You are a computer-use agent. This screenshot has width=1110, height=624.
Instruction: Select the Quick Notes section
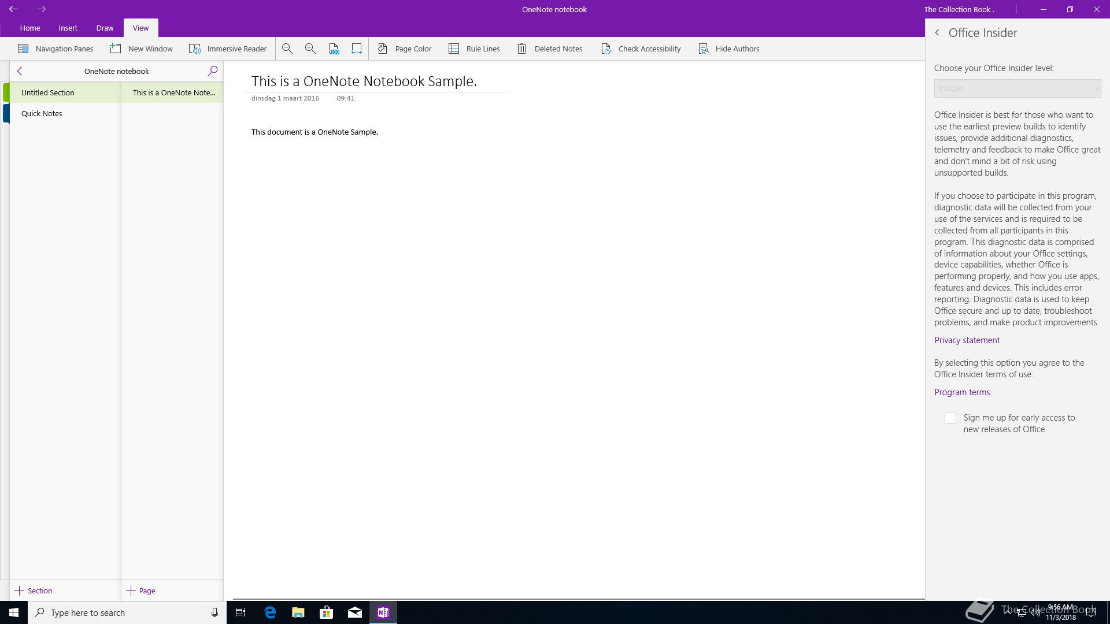(x=65, y=113)
